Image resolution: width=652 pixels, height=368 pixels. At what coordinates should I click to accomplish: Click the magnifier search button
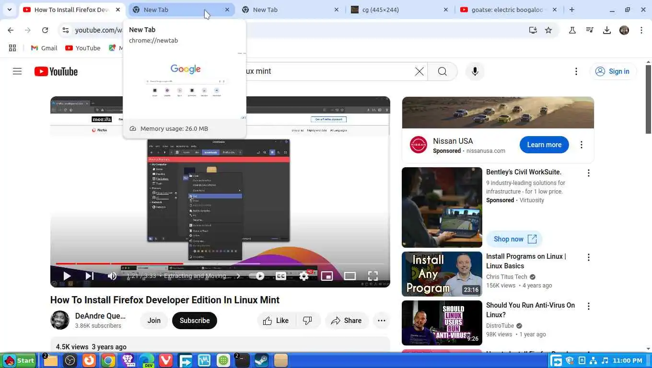coord(442,71)
